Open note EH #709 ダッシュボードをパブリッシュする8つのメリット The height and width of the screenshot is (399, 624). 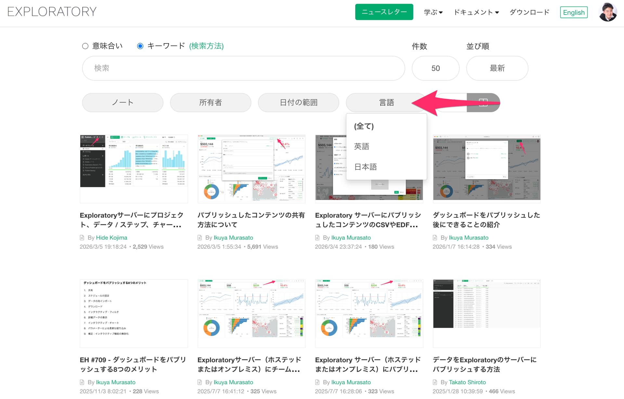133,364
